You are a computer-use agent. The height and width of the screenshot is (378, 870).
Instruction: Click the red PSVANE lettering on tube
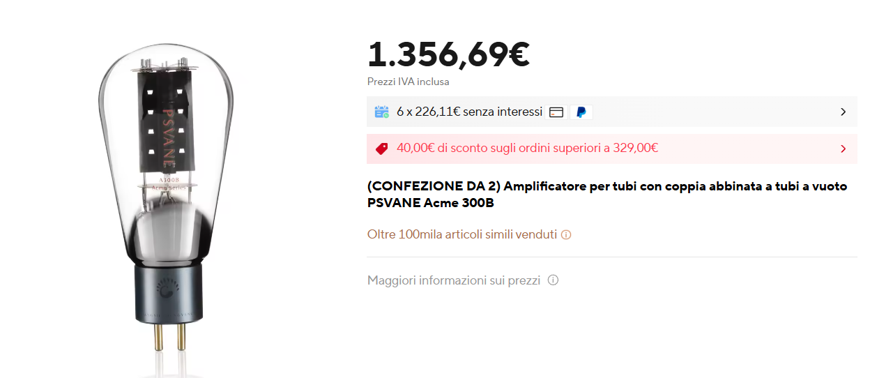[x=167, y=135]
